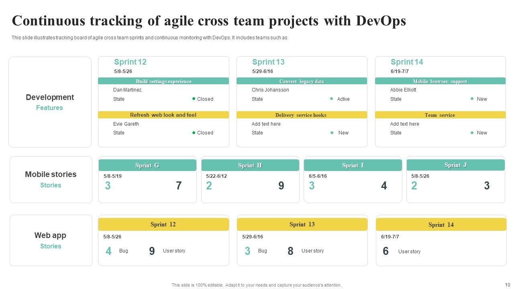Select the New status dot under Team service
514x289 pixels.
471,132
